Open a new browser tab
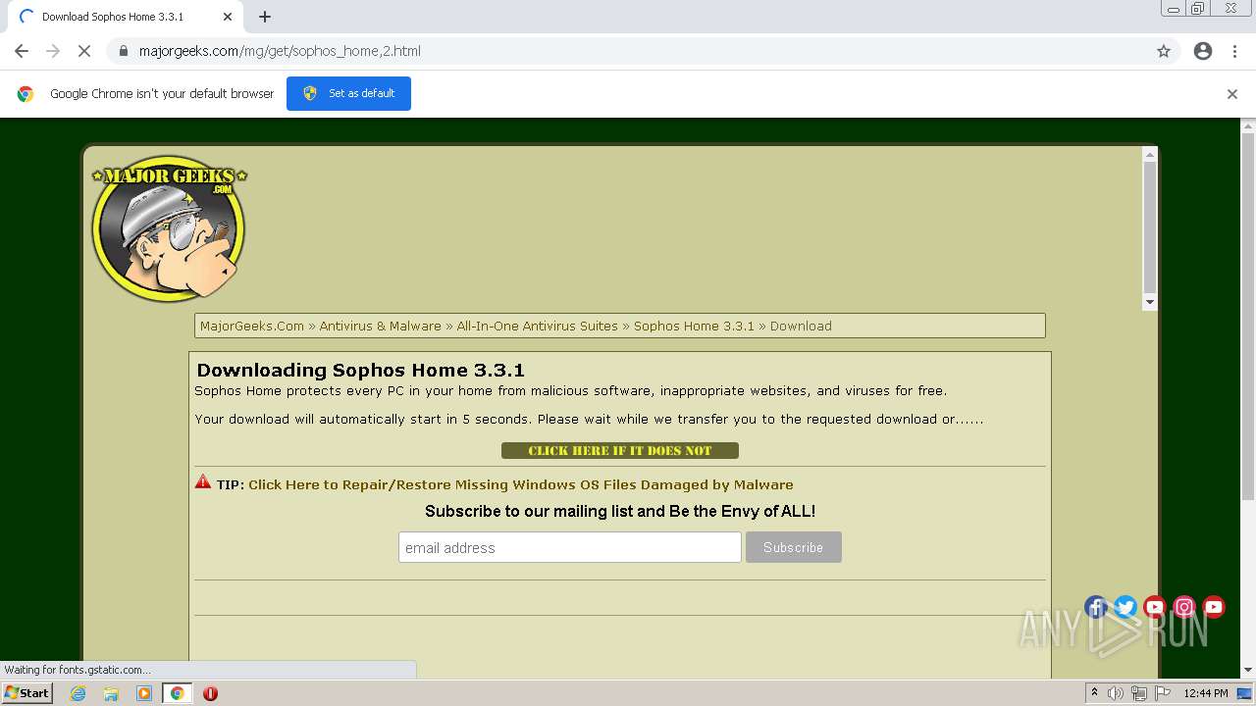Screen dimensions: 1256x706 tap(265, 17)
